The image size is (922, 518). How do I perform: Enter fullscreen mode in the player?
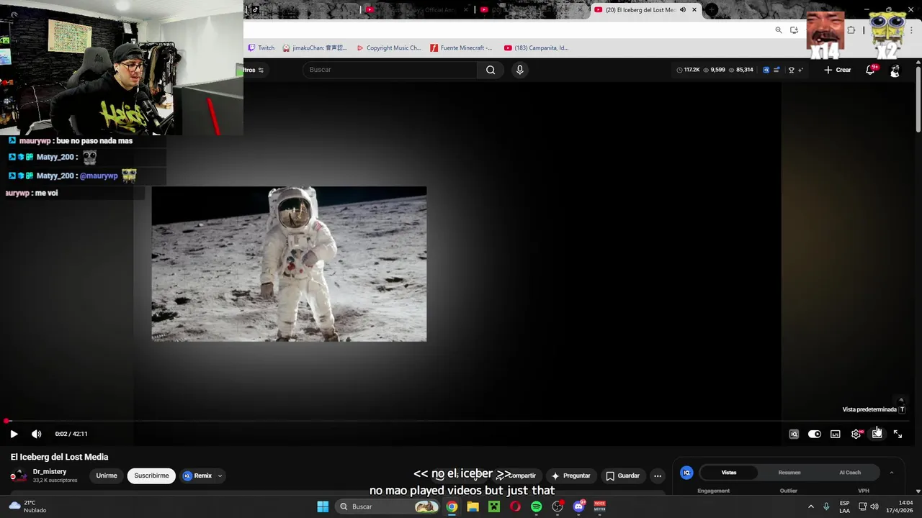tap(898, 434)
